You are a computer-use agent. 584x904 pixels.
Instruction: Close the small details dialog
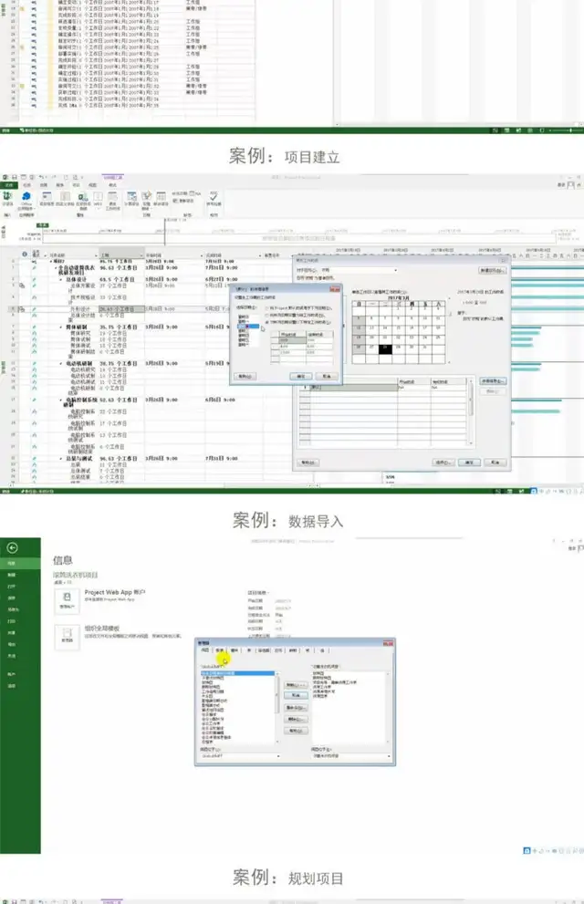[x=334, y=289]
